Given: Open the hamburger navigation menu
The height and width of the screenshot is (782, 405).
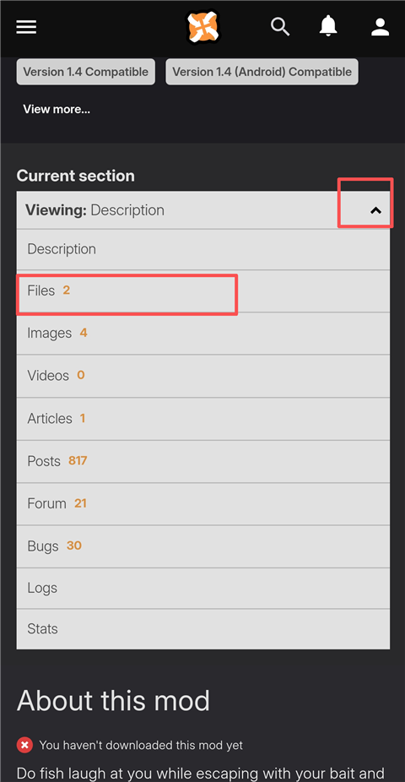Looking at the screenshot, I should click(x=26, y=27).
